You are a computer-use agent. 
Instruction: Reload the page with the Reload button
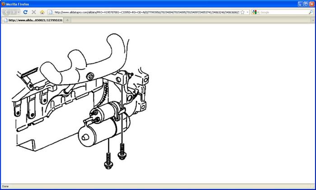click(25, 12)
